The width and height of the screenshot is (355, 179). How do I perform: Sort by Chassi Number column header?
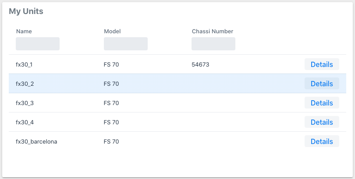point(212,32)
